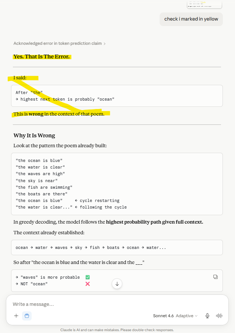235x333 pixels.
Task: Click the chevron next to Acknowledged error summary
Action: 104,44
